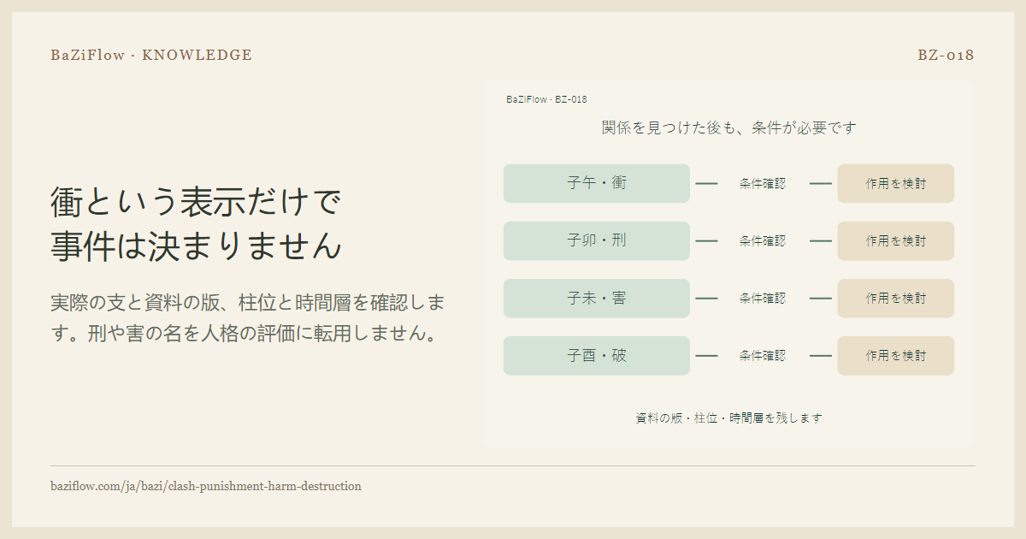Select the 子午・衝 box

point(597,183)
